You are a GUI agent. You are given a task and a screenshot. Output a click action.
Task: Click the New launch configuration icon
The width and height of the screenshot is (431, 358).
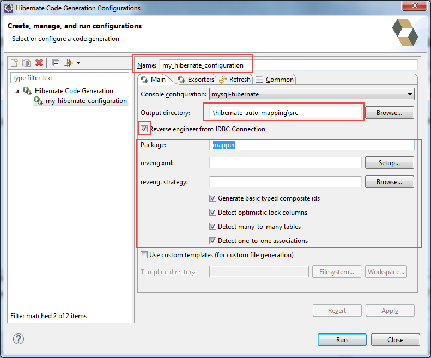pos(15,63)
